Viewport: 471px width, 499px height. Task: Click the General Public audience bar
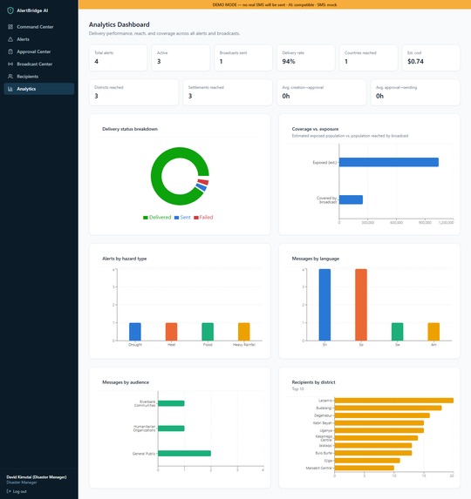(185, 453)
